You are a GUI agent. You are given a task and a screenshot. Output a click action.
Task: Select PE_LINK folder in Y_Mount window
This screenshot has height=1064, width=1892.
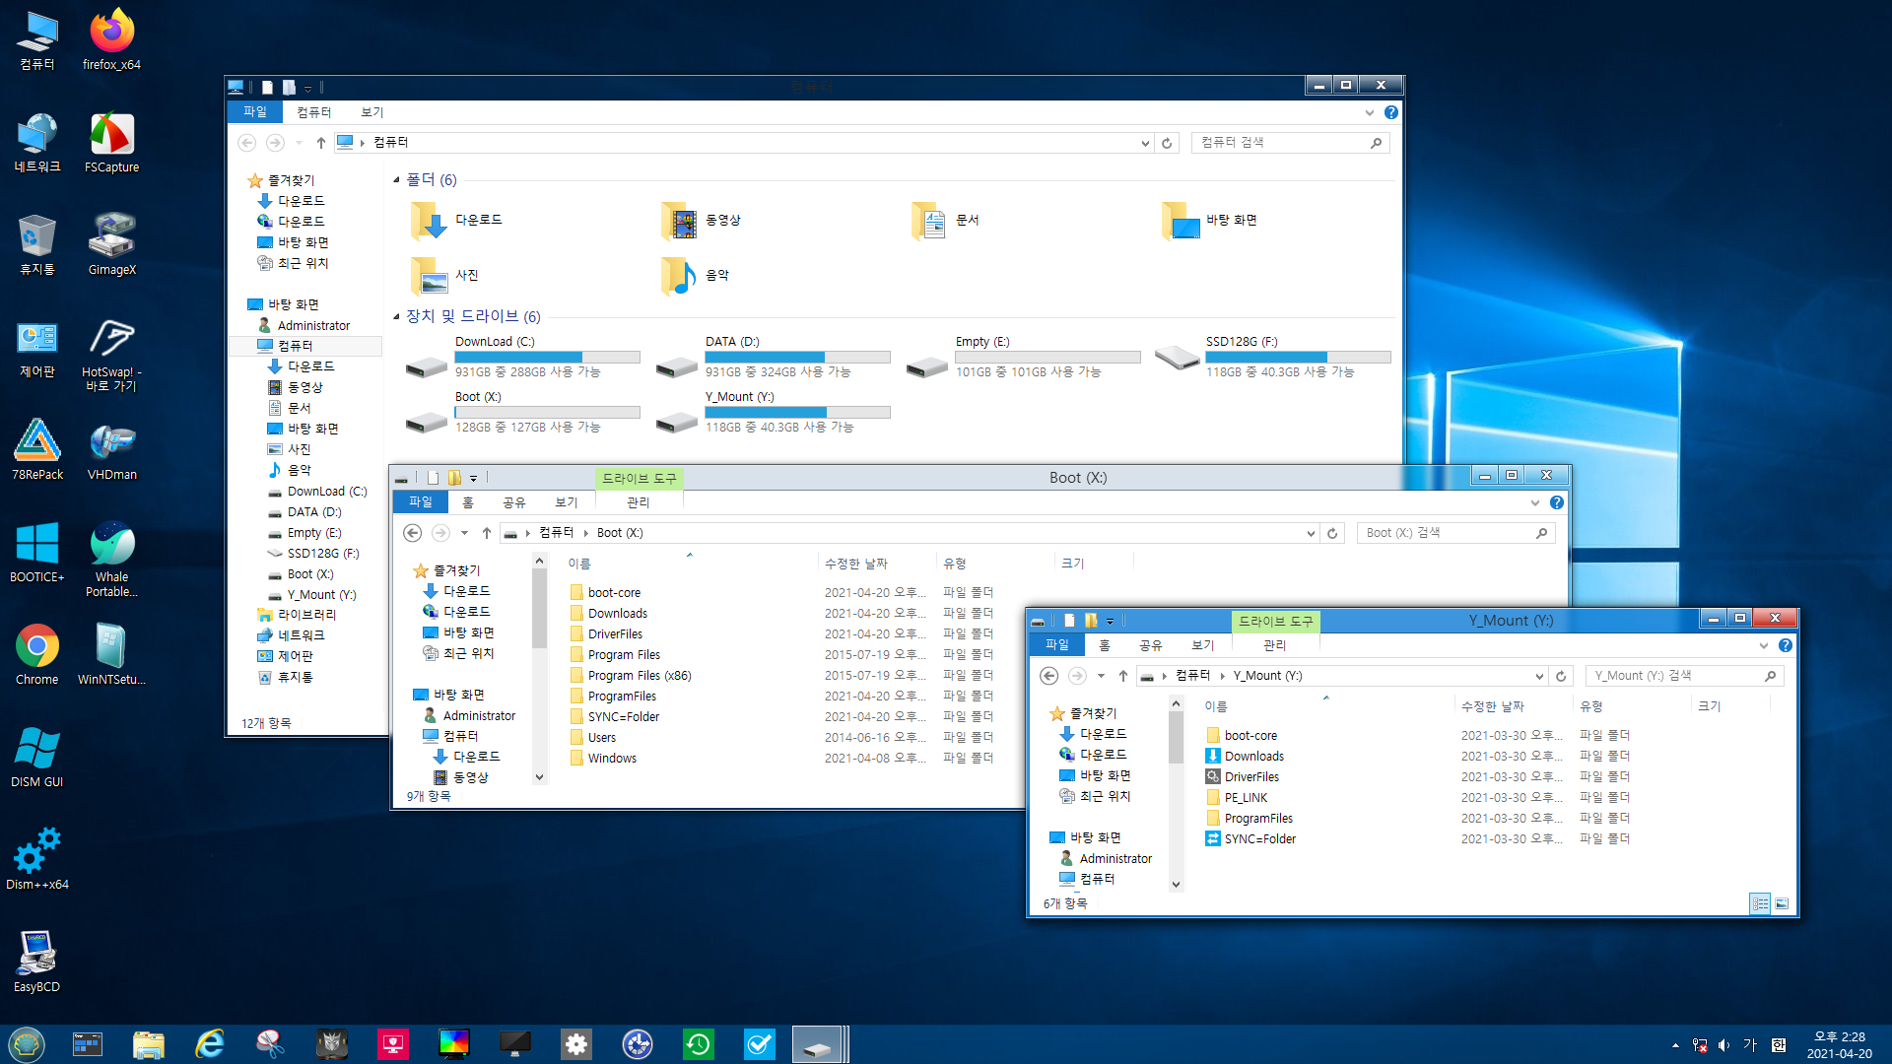1246,798
